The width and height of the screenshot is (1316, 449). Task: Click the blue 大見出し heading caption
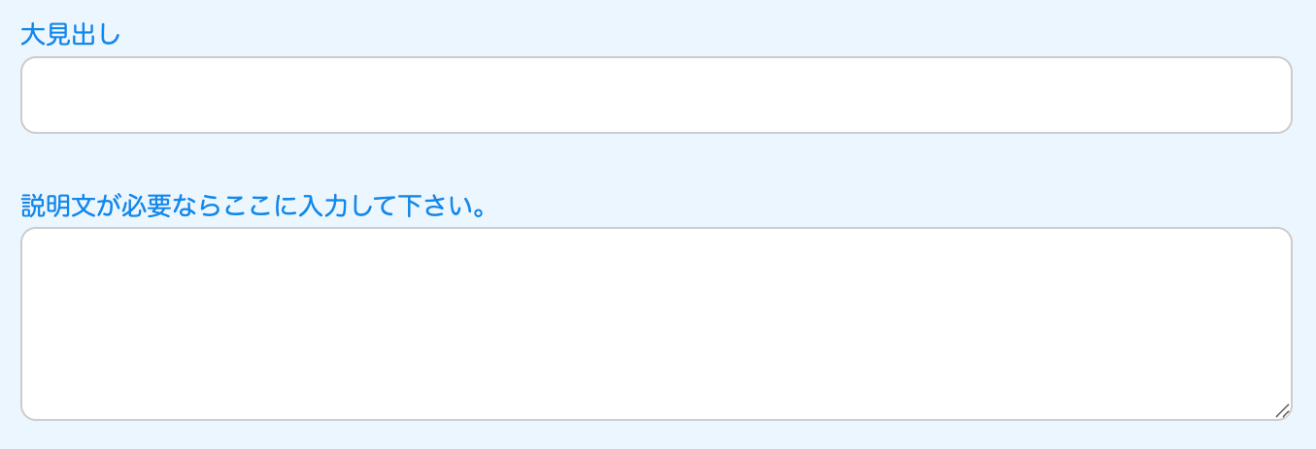click(70, 36)
